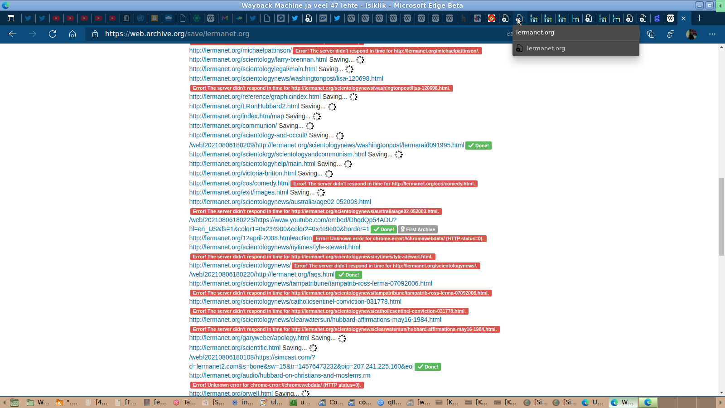Open the reference/graphicindex.html link
The width and height of the screenshot is (725, 408).
[255, 97]
